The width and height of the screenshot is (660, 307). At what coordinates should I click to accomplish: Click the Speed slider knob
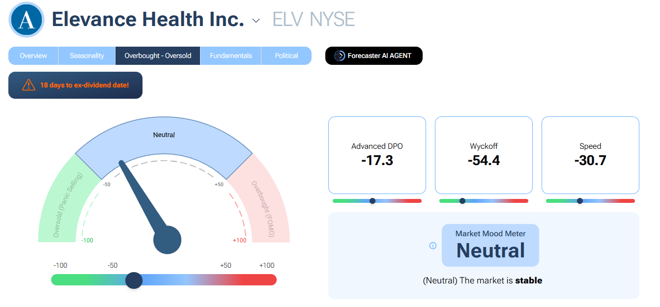580,201
